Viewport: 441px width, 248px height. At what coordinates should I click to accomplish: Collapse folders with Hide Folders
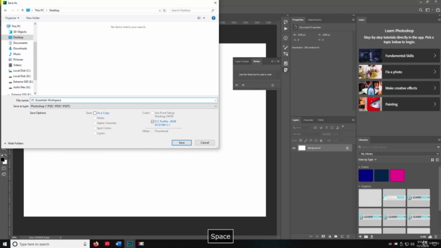click(14, 143)
